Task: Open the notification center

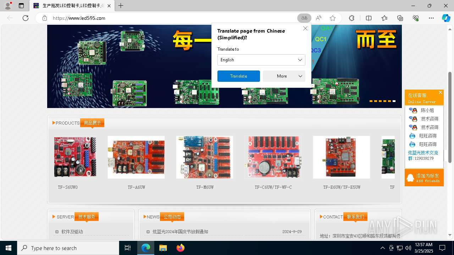Action: (442, 248)
